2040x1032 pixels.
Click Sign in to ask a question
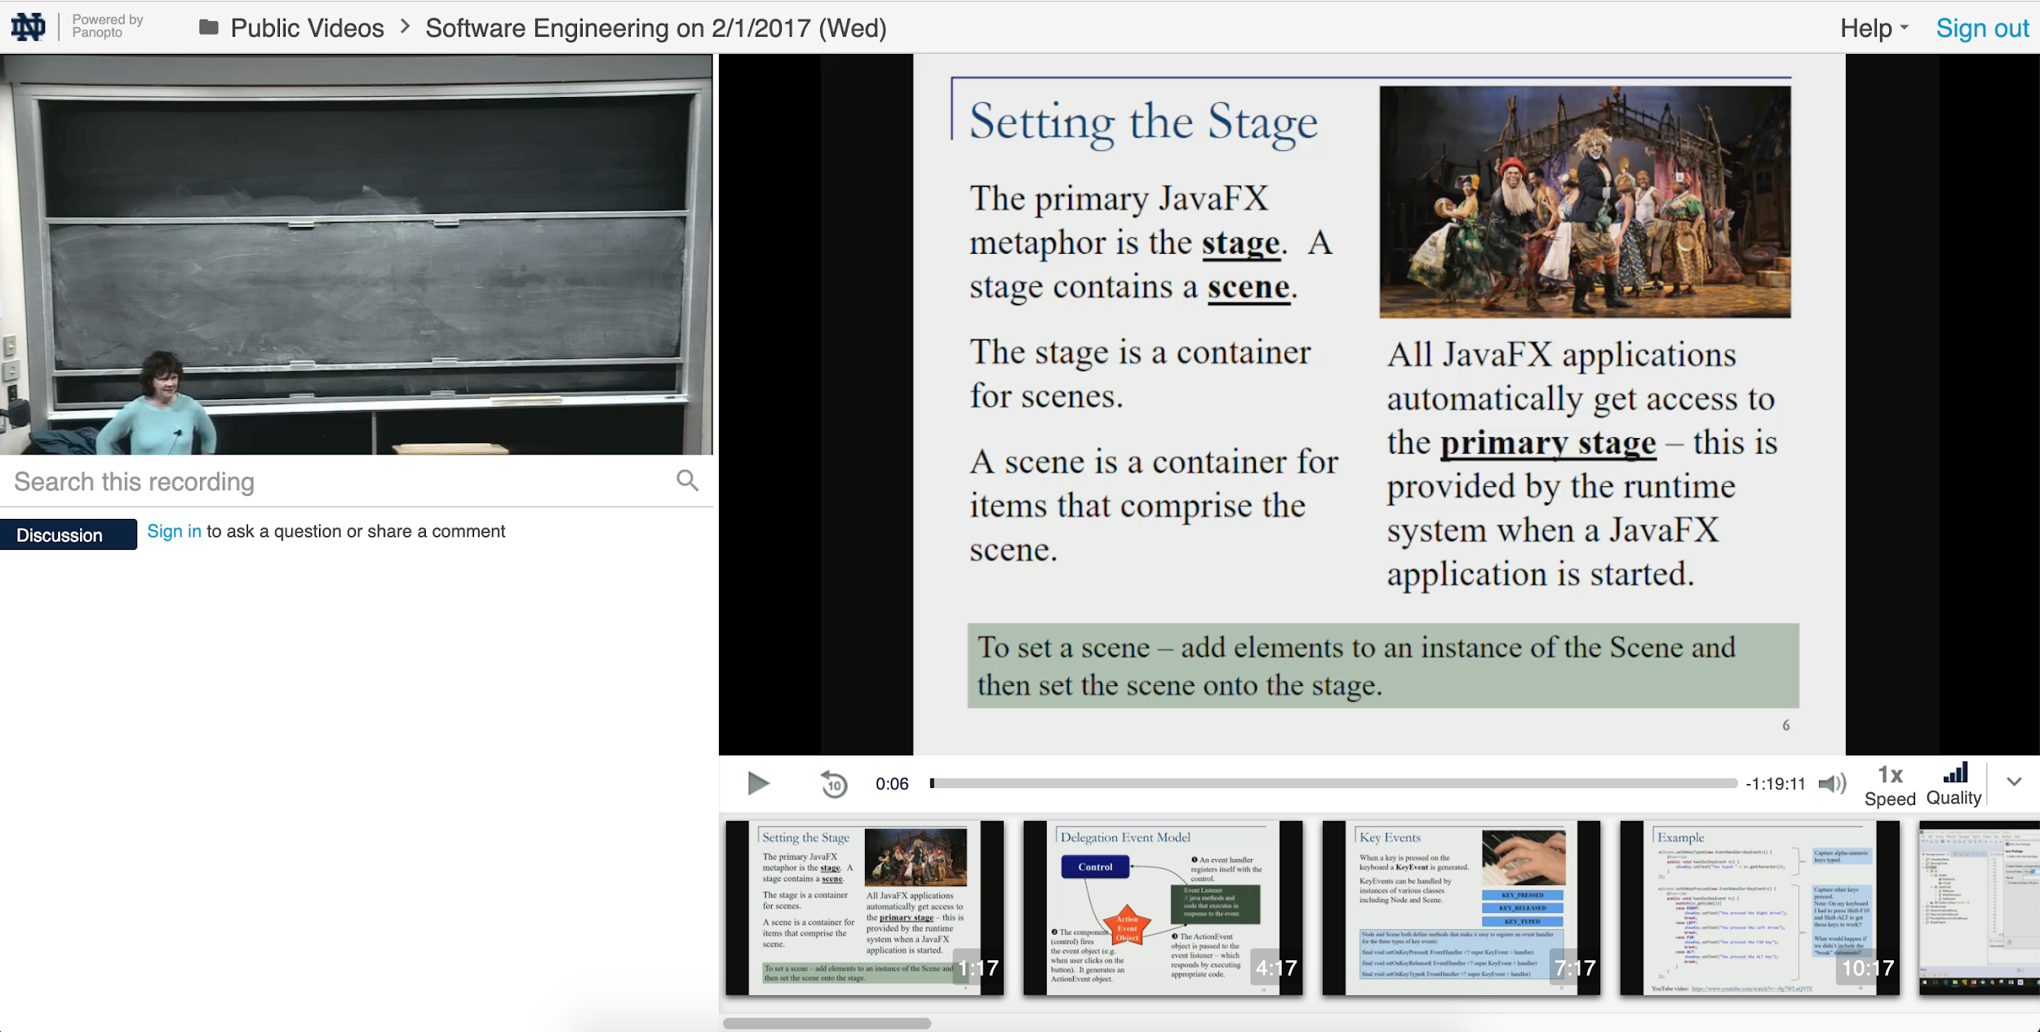coord(174,531)
